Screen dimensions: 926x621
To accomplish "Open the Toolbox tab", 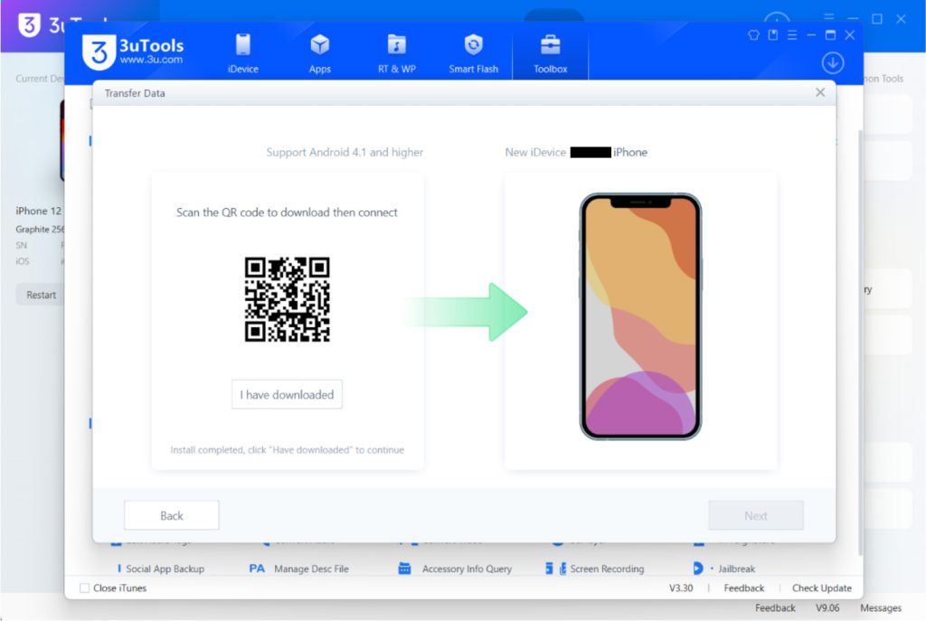I will 551,53.
